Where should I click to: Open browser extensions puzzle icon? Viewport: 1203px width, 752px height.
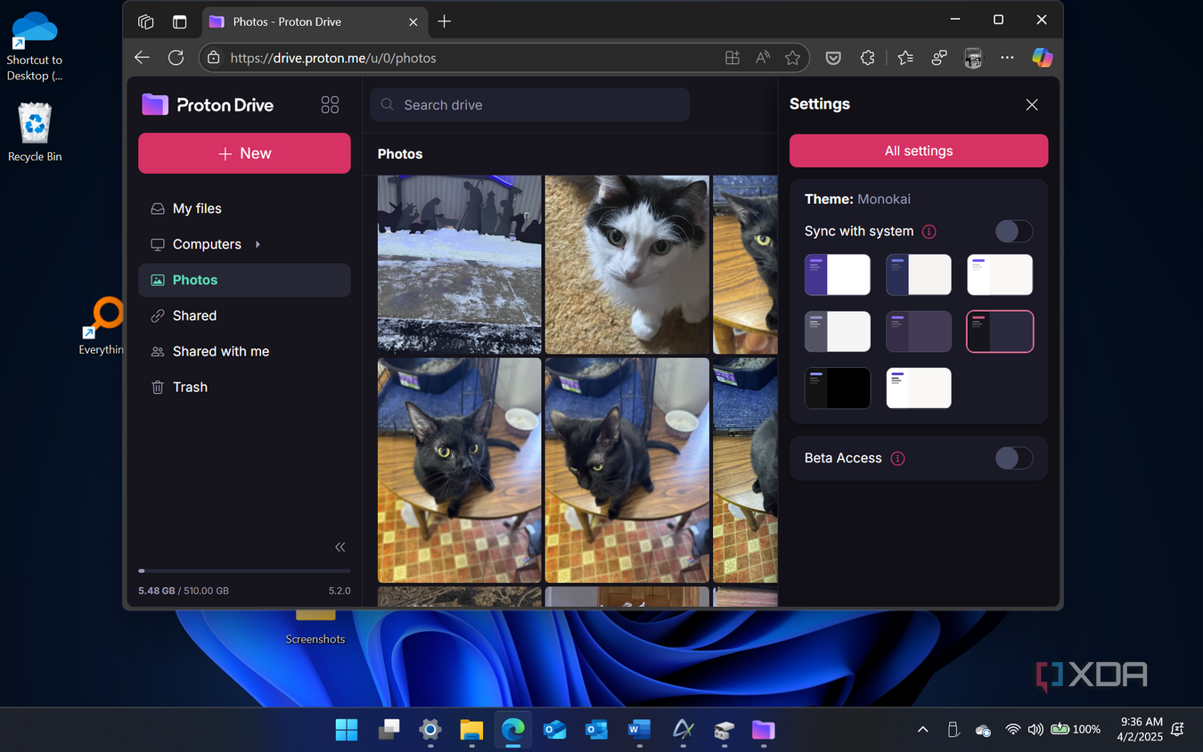[x=867, y=58]
